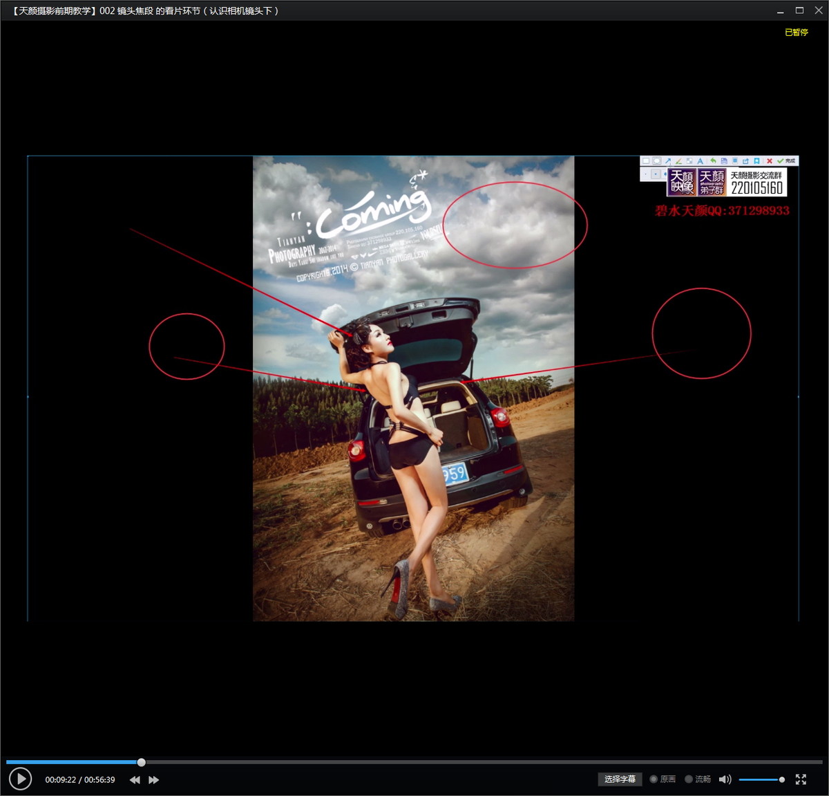
Task: Click the send-to-phone icon
Action: point(735,161)
